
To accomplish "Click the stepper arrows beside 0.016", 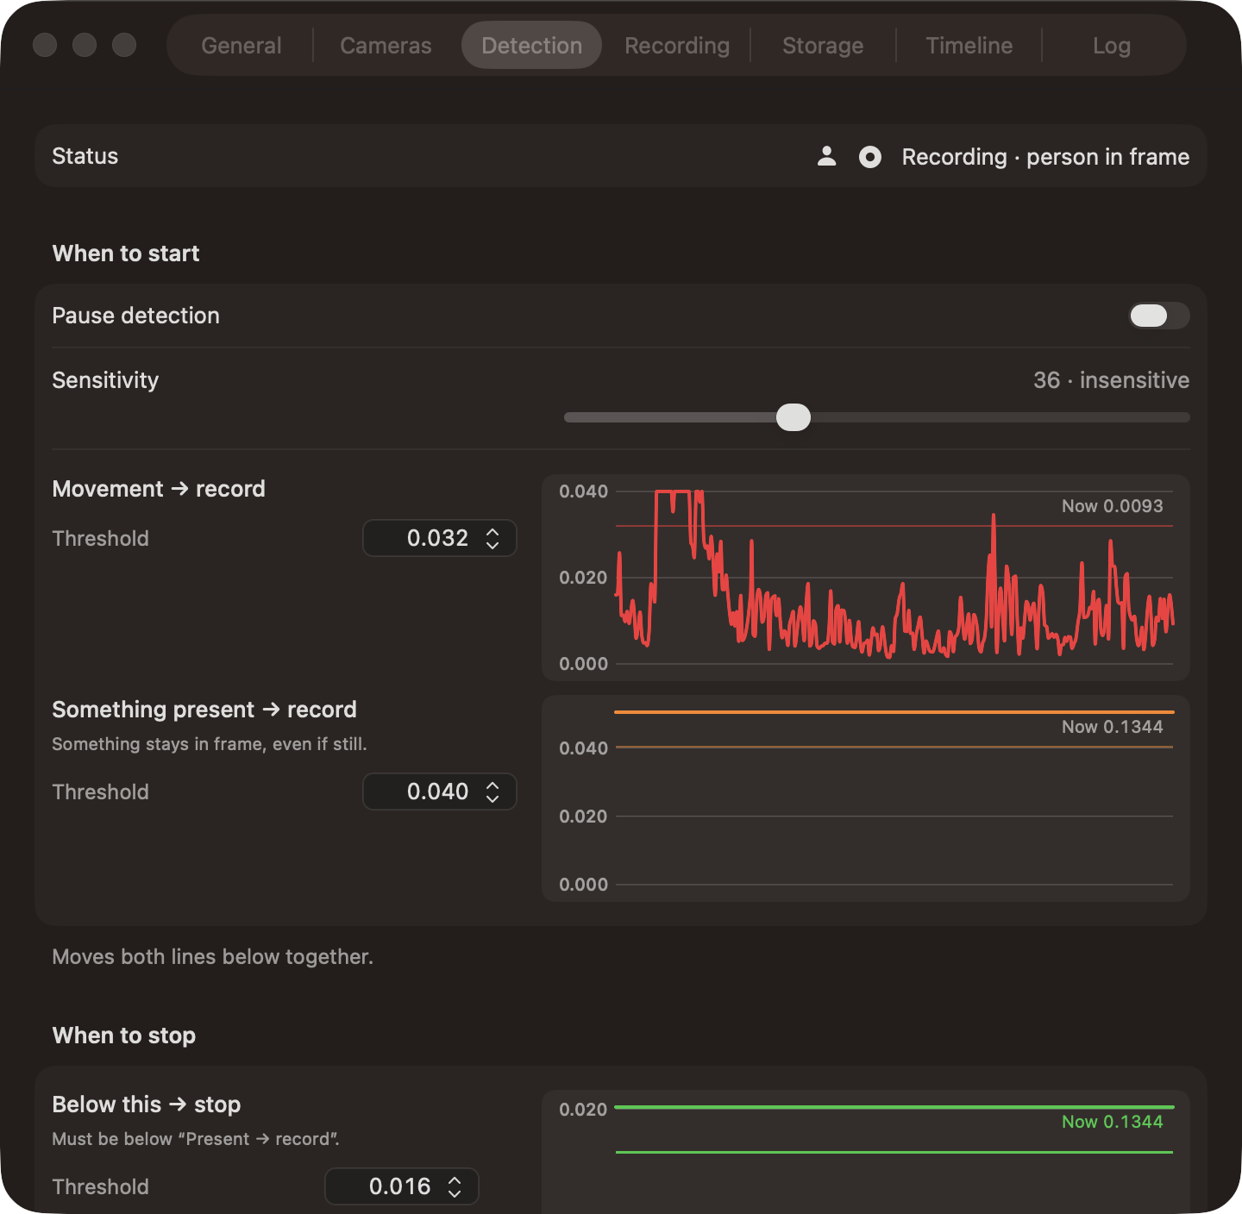I will click(455, 1186).
